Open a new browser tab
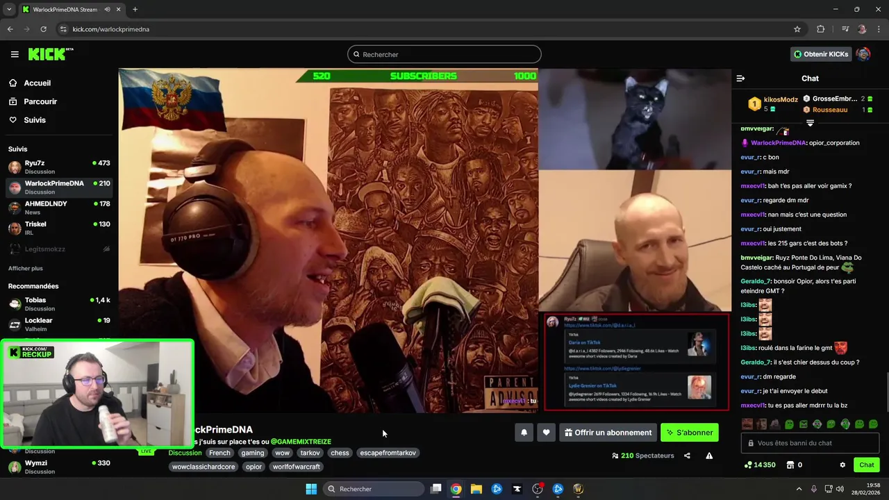Screen dimensions: 889x500 pyautogui.click(x=135, y=10)
